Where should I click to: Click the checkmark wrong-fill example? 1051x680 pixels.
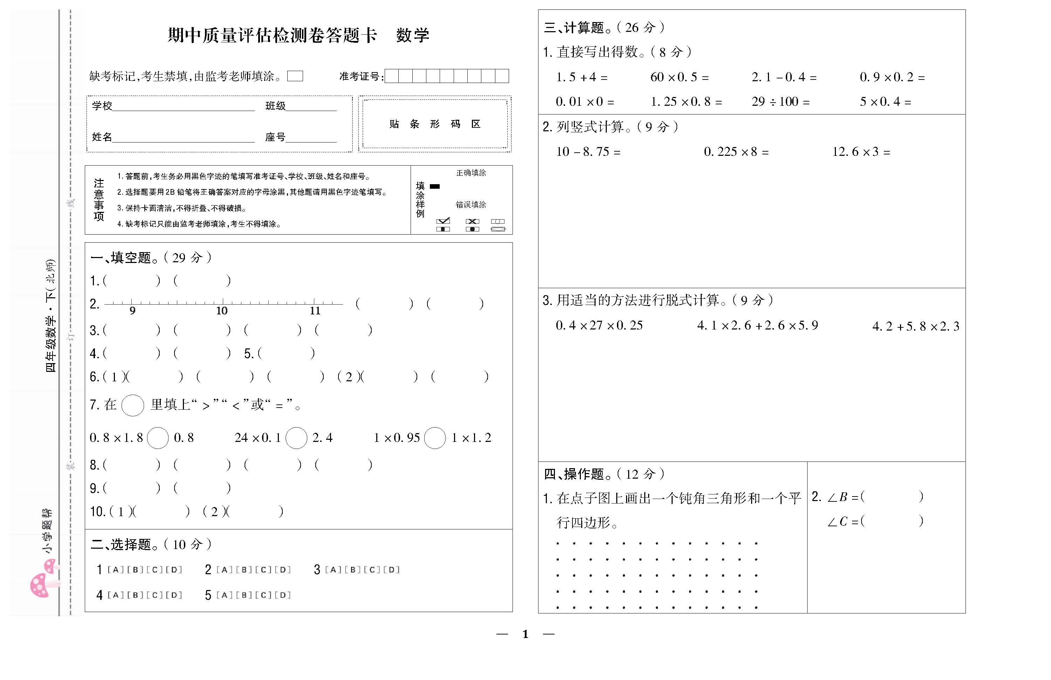point(444,222)
